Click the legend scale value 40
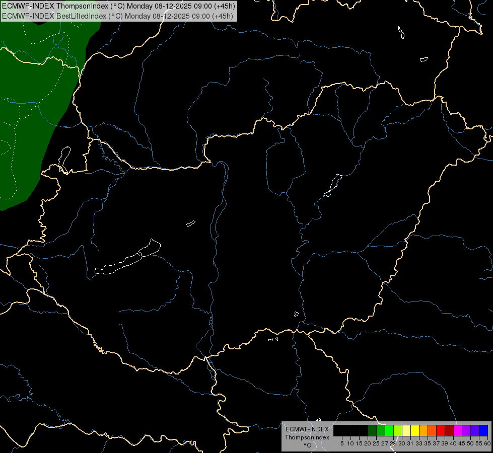493x453 pixels. click(x=453, y=443)
